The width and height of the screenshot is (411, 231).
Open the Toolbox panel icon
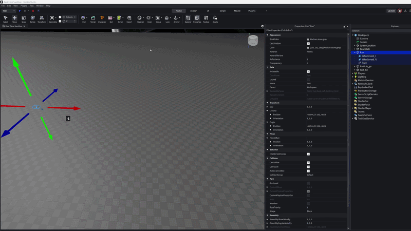coord(206,18)
